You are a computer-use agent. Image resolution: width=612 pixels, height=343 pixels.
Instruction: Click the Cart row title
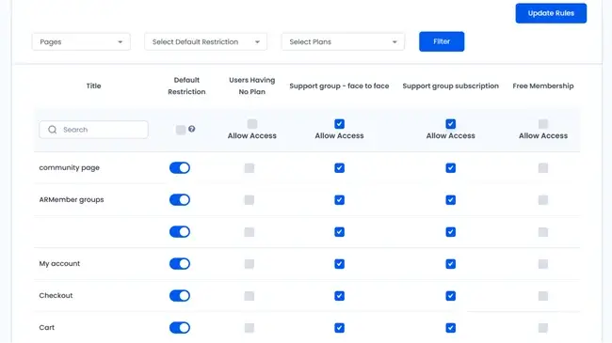[47, 327]
